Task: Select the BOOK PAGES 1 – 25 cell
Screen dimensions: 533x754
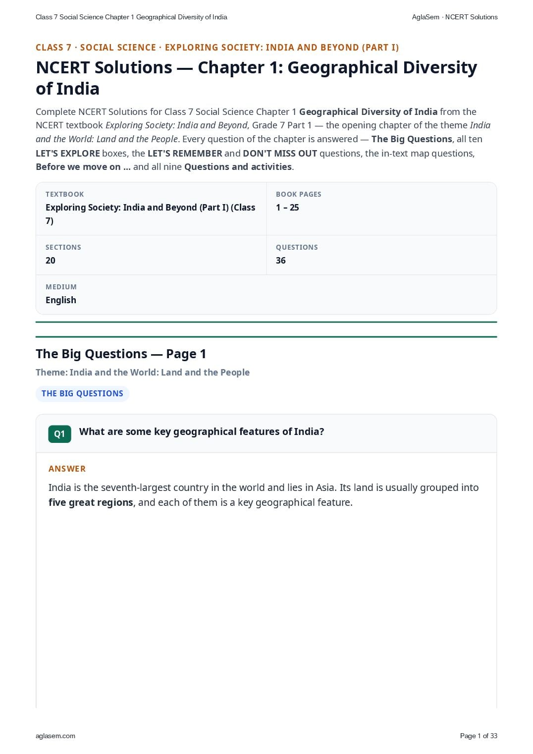Action: point(381,209)
